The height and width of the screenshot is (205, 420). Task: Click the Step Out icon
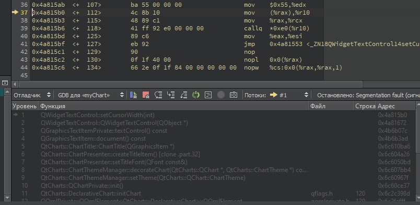pos(183,95)
